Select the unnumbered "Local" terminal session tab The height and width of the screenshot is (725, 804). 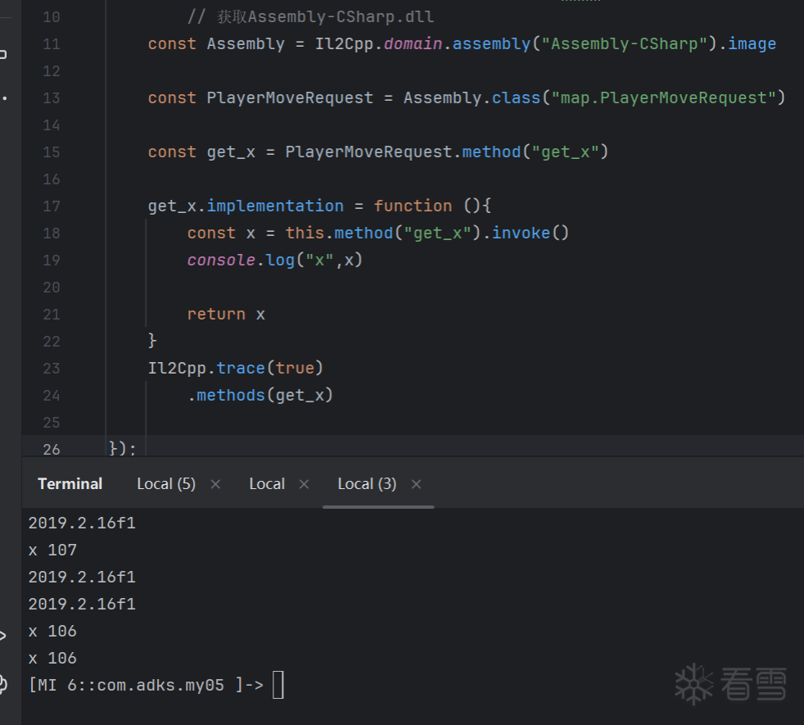tap(267, 484)
